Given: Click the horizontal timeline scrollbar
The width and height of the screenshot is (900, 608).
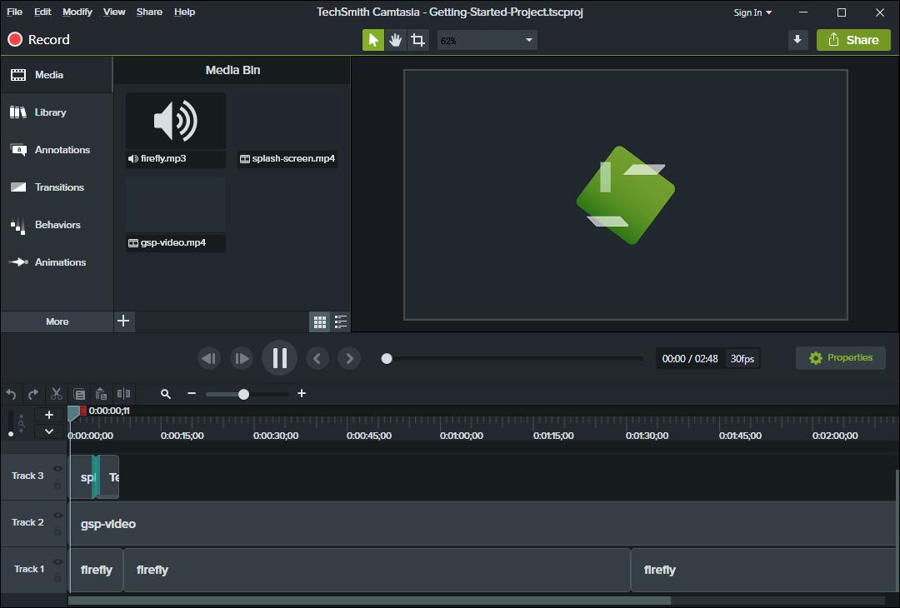Looking at the screenshot, I should 369,601.
